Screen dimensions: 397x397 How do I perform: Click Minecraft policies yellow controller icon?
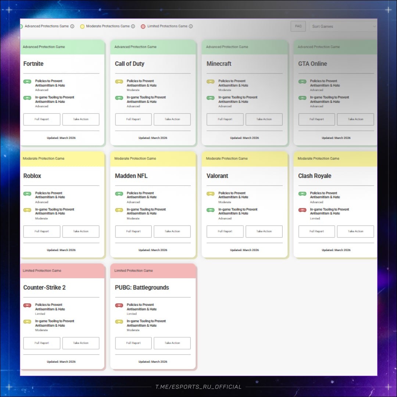click(x=210, y=82)
